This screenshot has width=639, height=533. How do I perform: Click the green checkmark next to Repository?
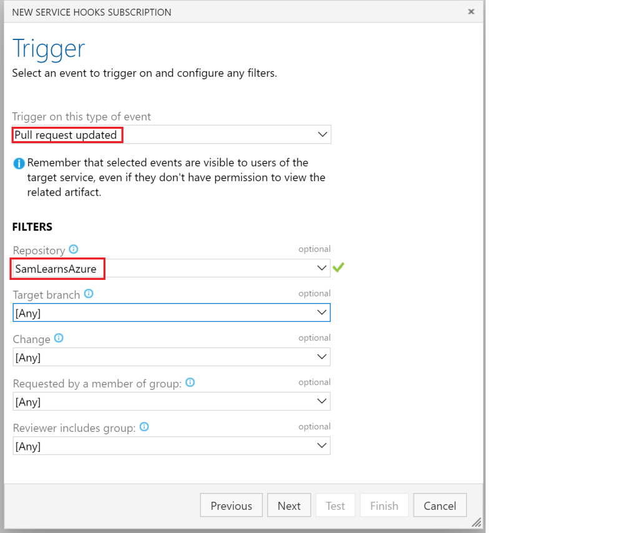click(x=339, y=267)
